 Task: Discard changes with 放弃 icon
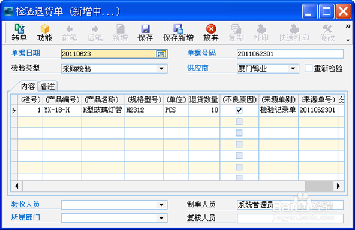coord(211,32)
